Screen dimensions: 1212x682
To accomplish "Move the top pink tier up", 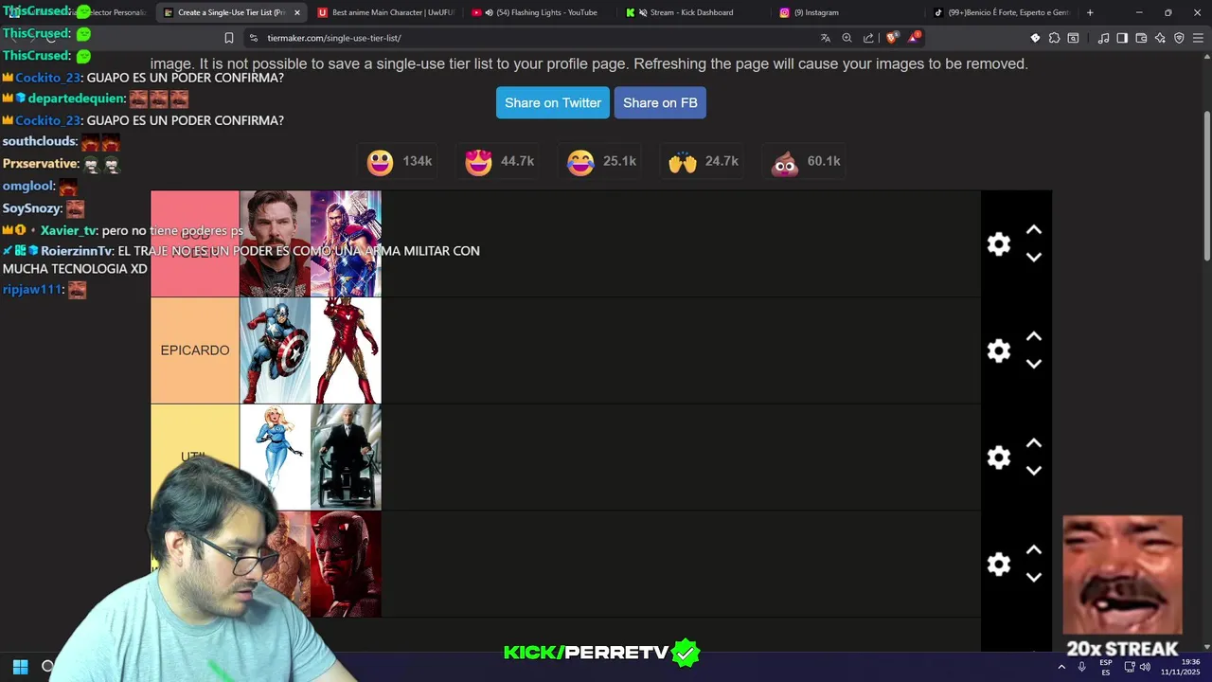I will pos(1034,229).
